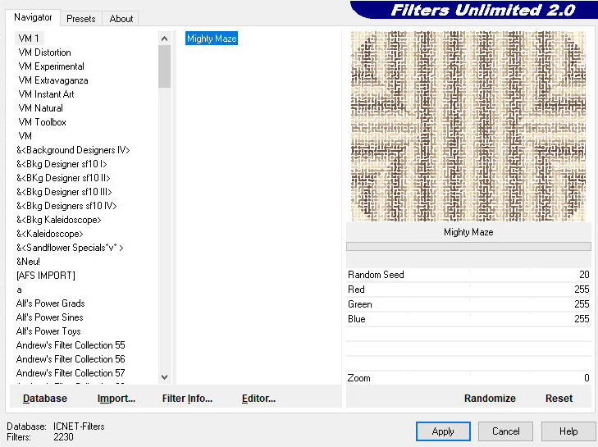Select the VM Toolbox category
This screenshot has width=598, height=447.
click(x=42, y=122)
